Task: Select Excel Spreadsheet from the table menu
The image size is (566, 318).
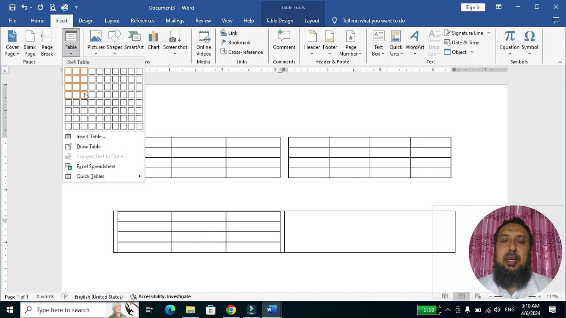Action: (x=96, y=167)
